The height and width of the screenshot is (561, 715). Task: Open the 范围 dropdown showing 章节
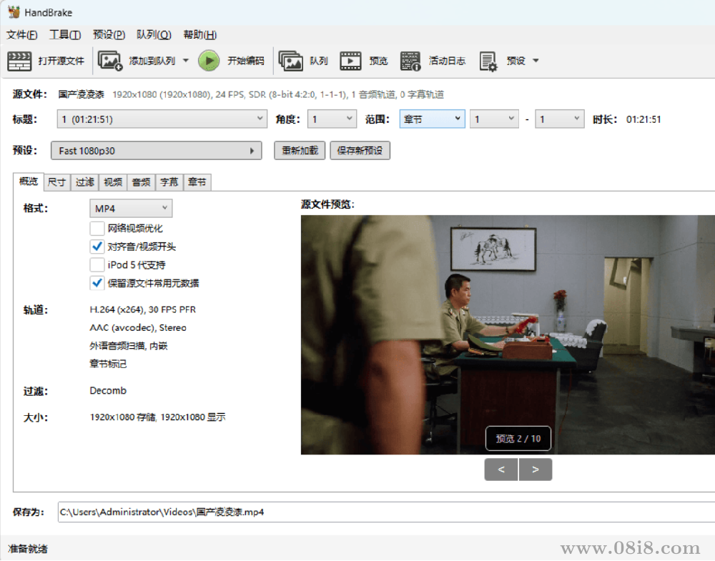432,119
